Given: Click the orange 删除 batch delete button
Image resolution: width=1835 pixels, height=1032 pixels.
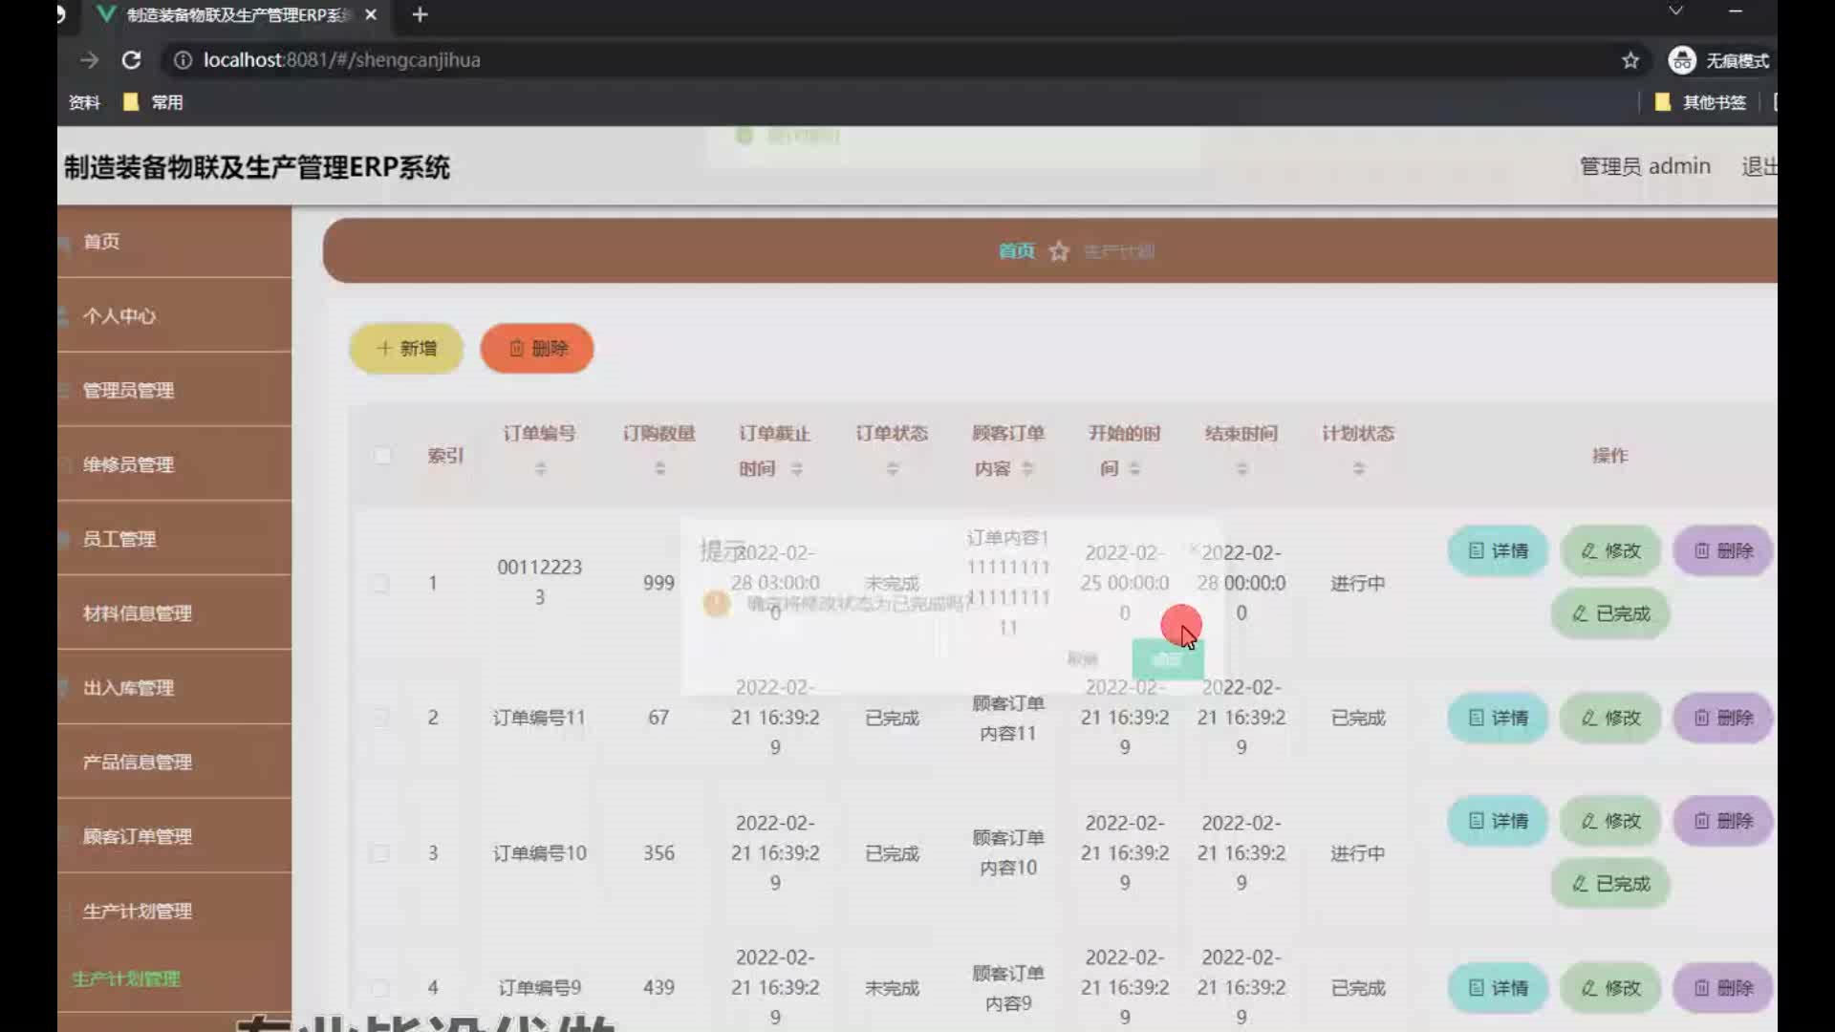Looking at the screenshot, I should [537, 349].
